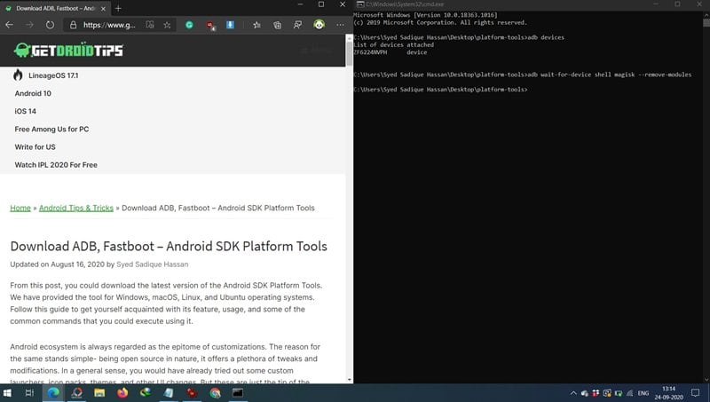710x402 pixels.
Task: Click the cmd.exe window title bar icon
Action: pos(360,4)
